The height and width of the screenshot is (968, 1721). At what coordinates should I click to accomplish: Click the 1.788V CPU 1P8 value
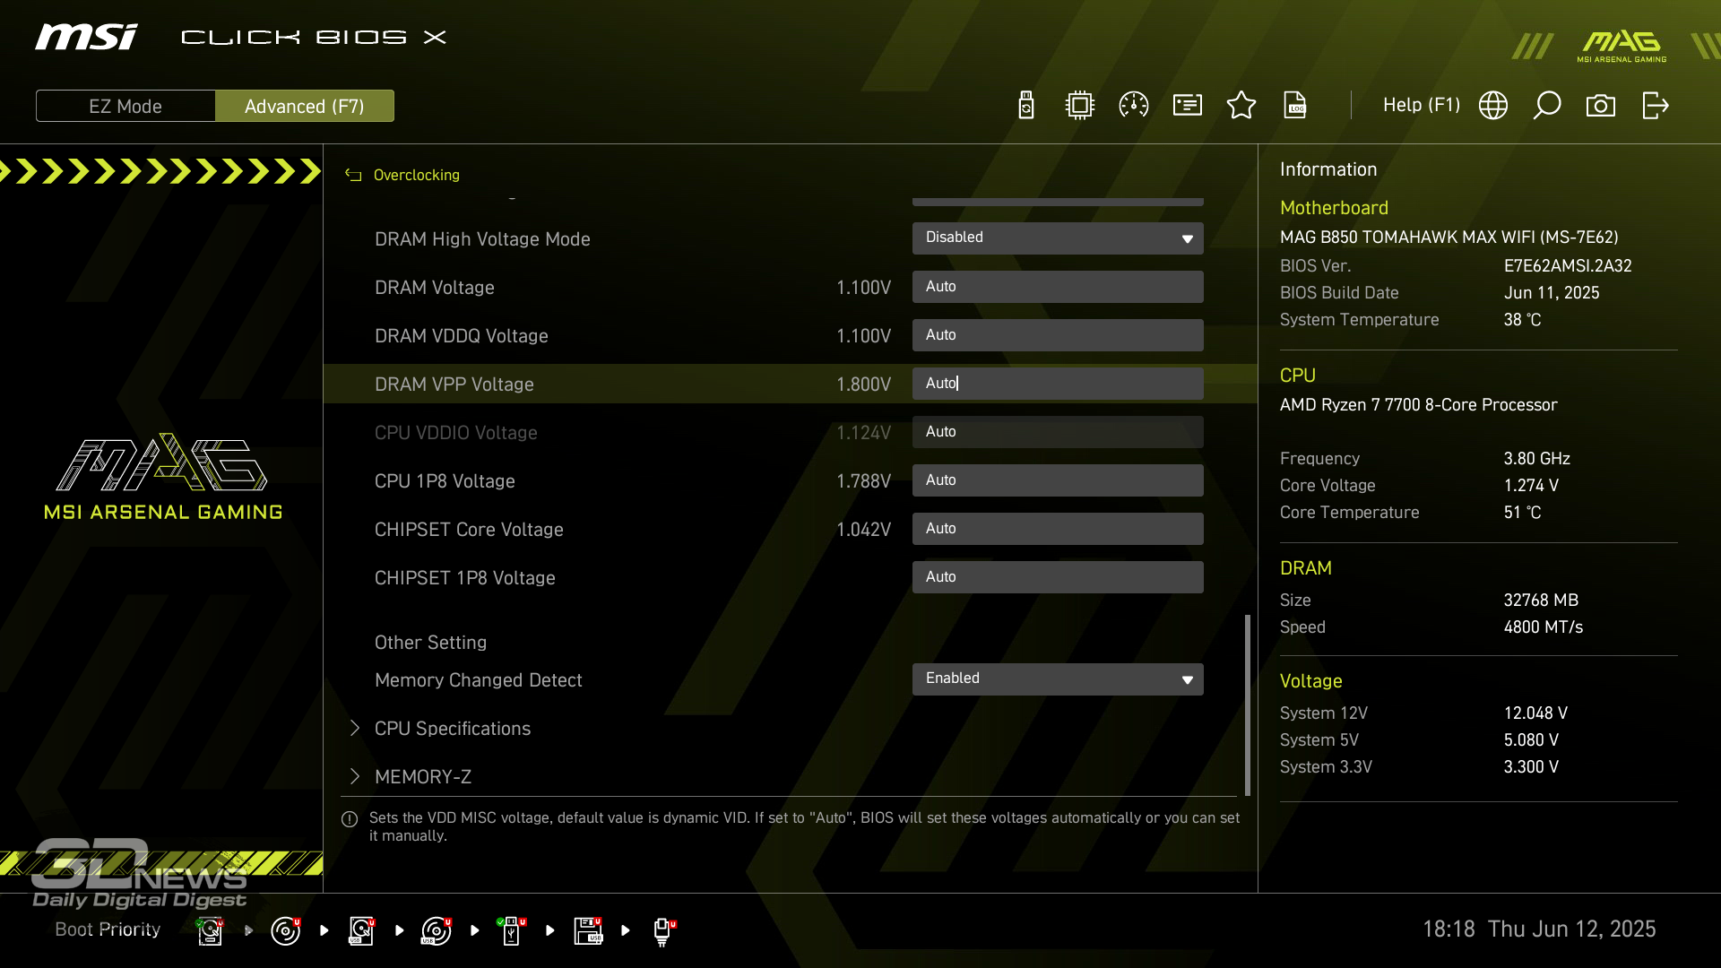tap(863, 481)
